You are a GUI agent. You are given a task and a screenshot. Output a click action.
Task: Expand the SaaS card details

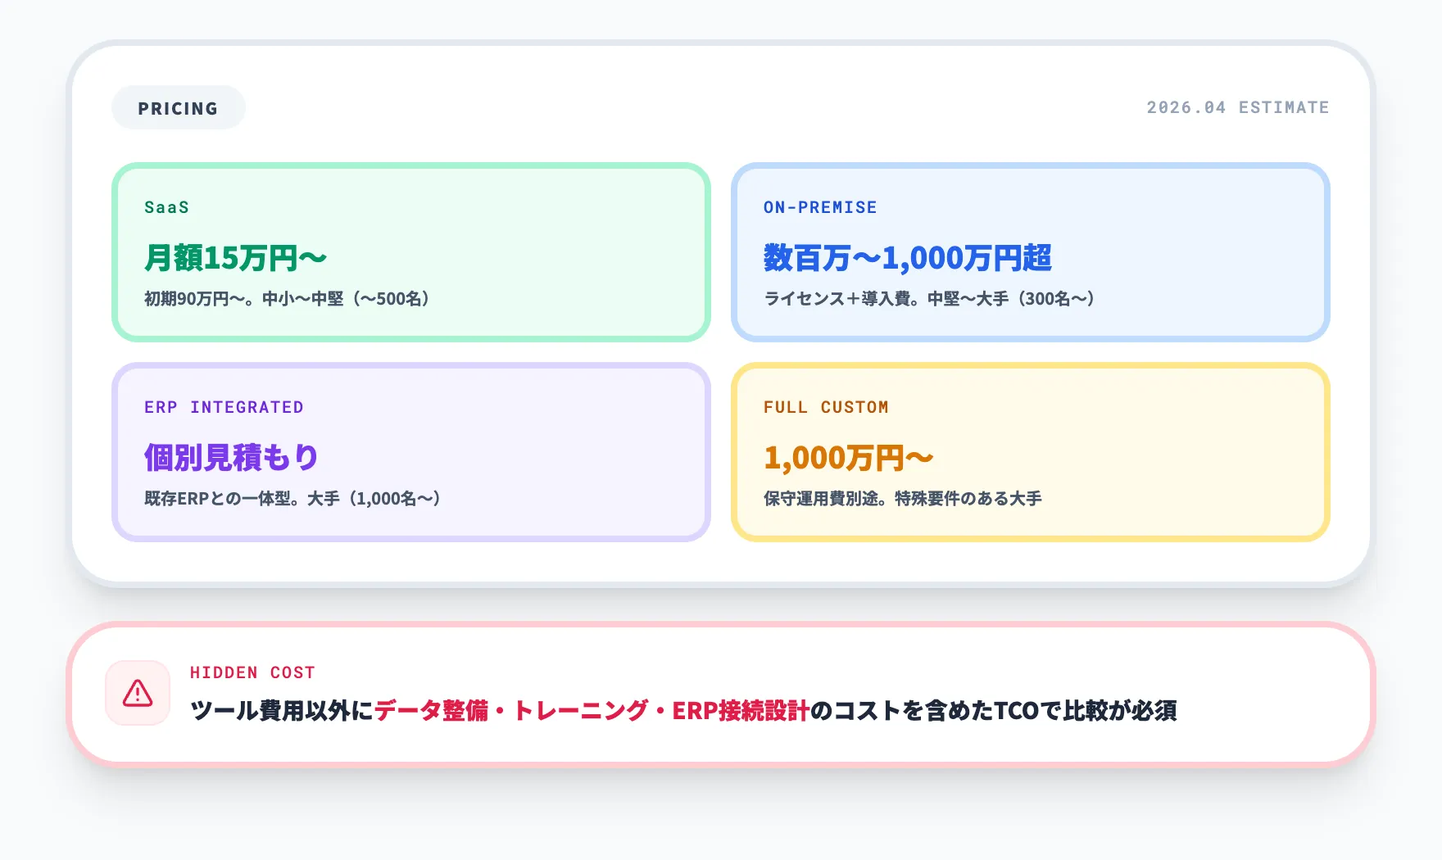(x=410, y=251)
